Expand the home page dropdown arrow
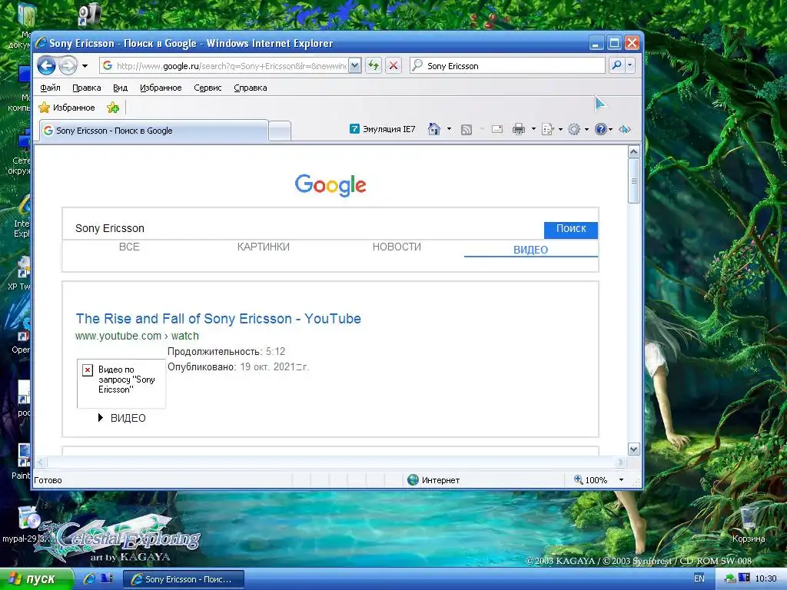The image size is (787, 590). (x=449, y=129)
